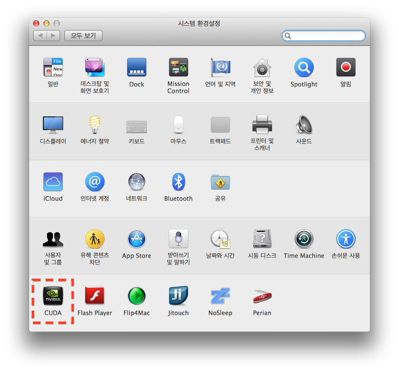
Task: Open 시동 디스크 (Startup Disk) pane
Action: 262,238
